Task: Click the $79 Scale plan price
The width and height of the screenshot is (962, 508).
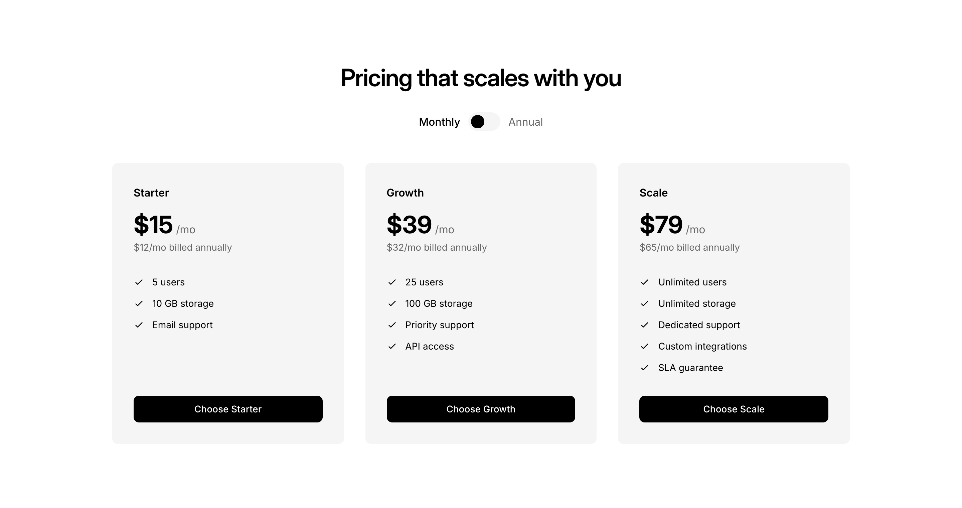Action: pos(661,225)
